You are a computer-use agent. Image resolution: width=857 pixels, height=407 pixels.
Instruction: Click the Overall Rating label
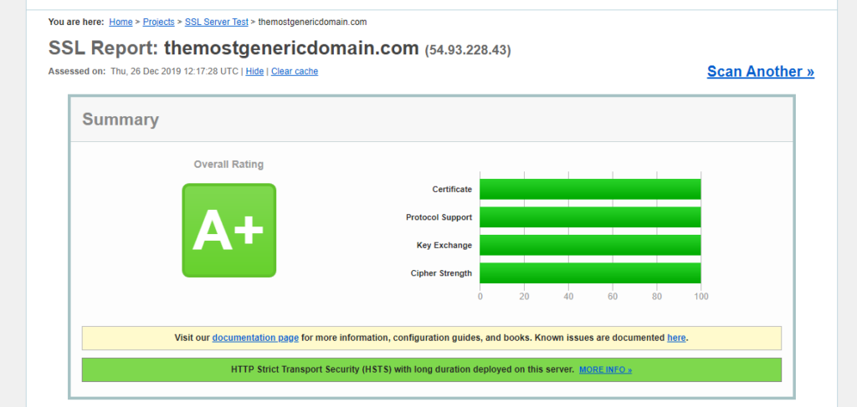click(x=228, y=164)
